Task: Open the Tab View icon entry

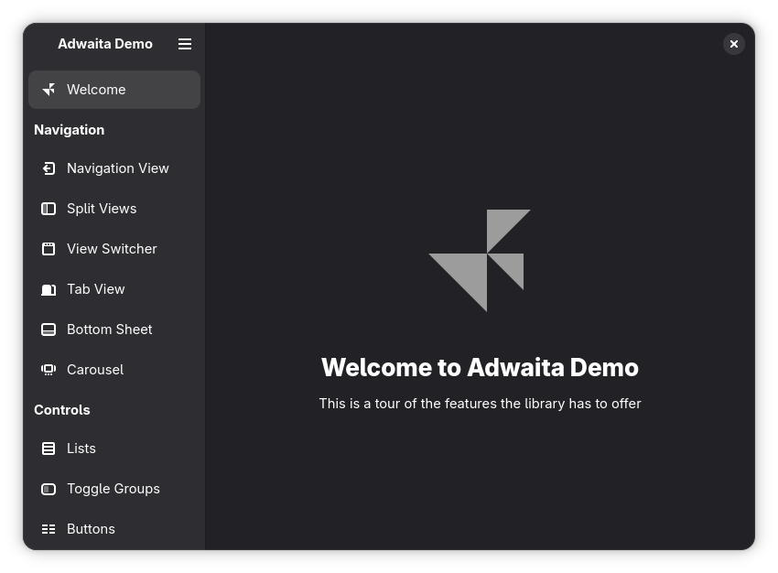Action: pos(49,289)
